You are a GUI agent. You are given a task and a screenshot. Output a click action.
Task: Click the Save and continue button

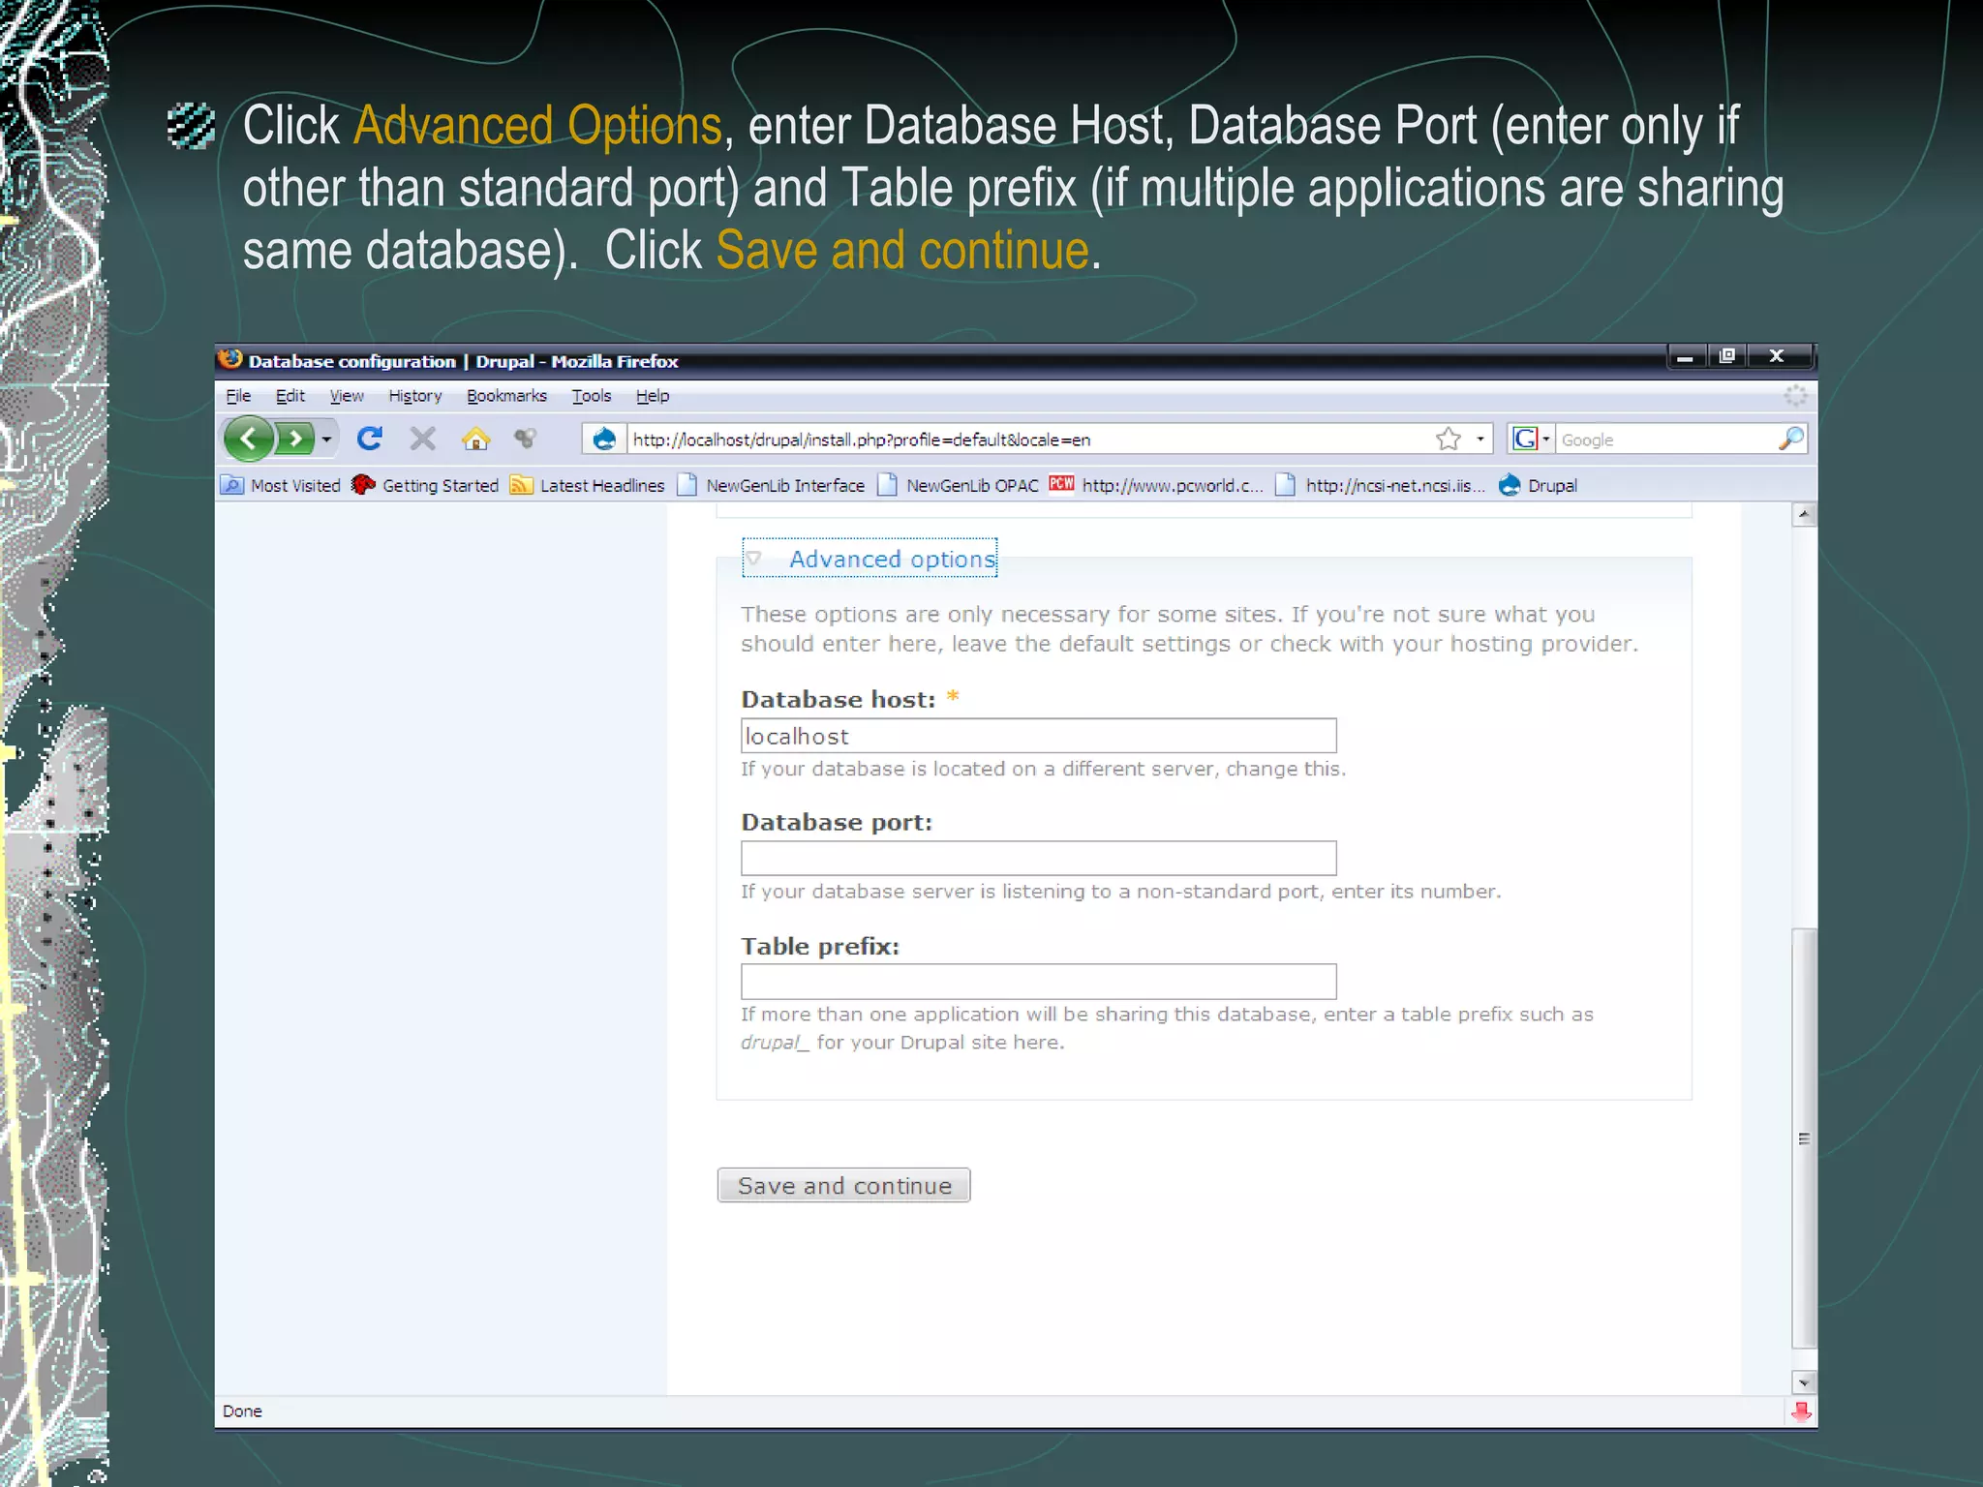843,1185
